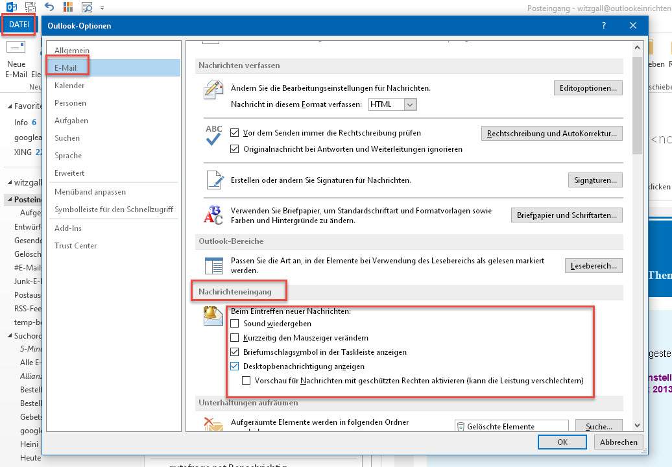Open Menüband anpassen settings
Viewport: 672px width, 467px height.
coord(113,192)
